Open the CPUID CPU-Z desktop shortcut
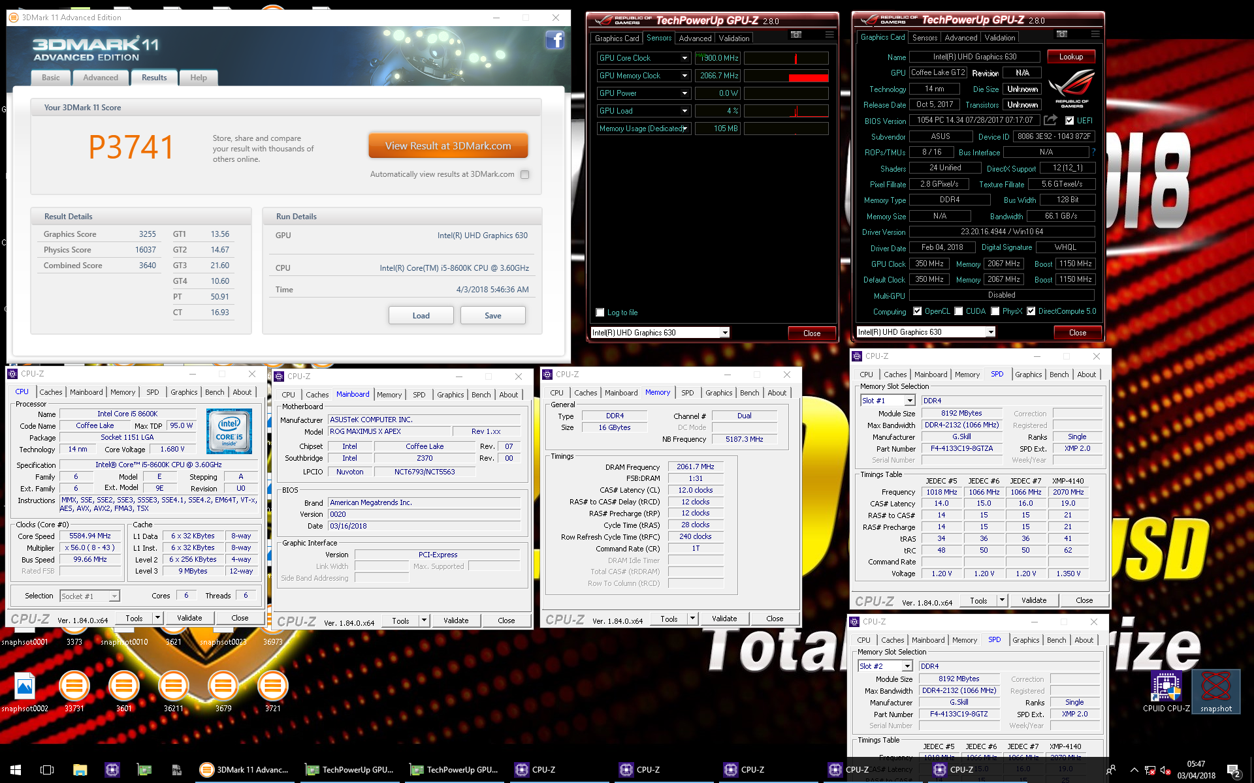1254x783 pixels. [x=1166, y=692]
